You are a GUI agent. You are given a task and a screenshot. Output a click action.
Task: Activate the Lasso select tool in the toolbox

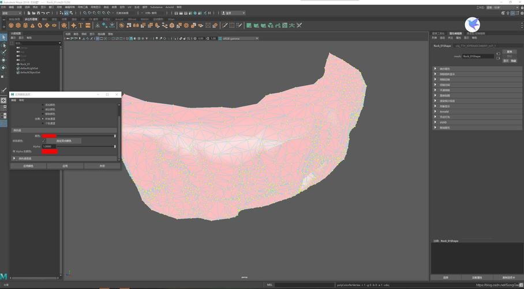[x=3, y=45]
